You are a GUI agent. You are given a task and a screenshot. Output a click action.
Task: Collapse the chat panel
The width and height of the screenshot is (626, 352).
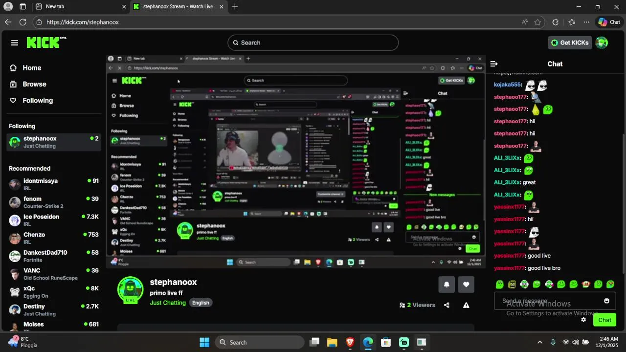494,64
